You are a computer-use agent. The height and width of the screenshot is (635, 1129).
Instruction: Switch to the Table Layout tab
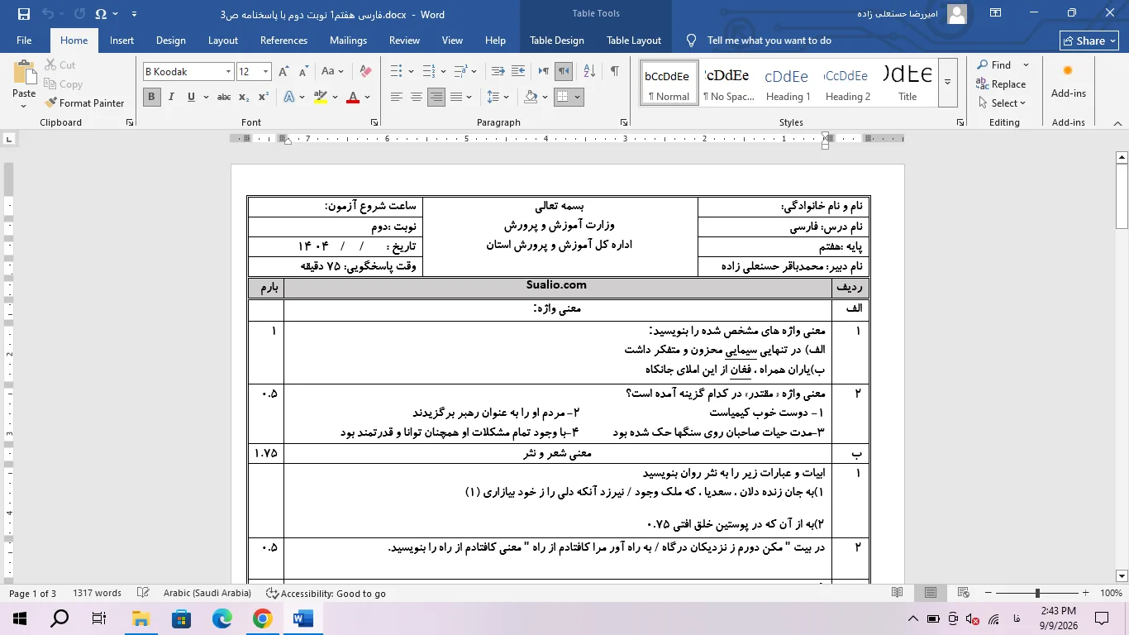(x=634, y=41)
